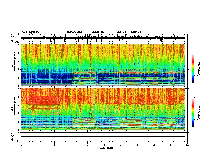Click the ch.3 flat voltage line
This screenshot has height=163, width=211.
pos(103,136)
